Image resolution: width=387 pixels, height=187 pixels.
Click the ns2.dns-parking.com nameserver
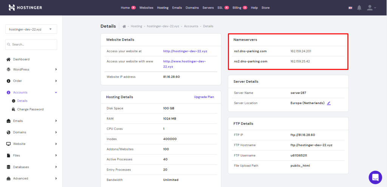251,61
